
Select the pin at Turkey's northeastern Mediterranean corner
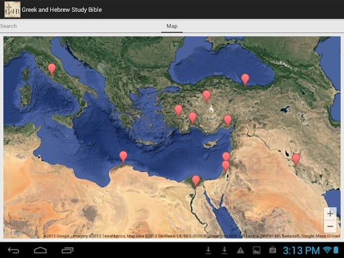coord(228,121)
